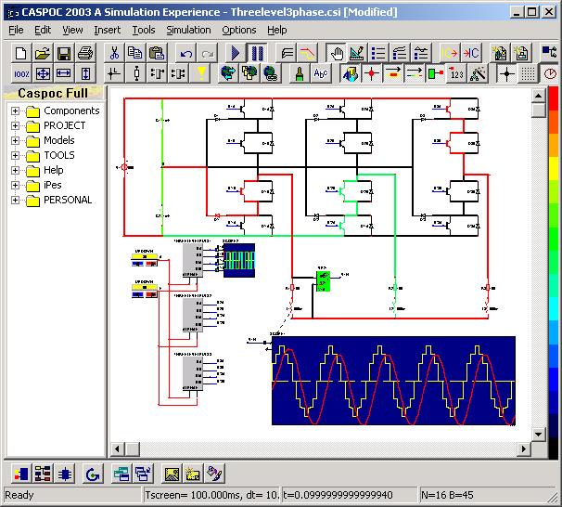Click the block diagram tree icon at bottom

(x=43, y=474)
